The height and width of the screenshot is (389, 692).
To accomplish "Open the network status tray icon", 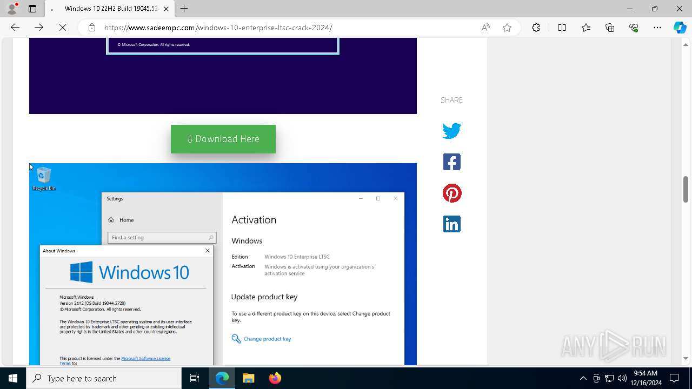I will pyautogui.click(x=609, y=378).
